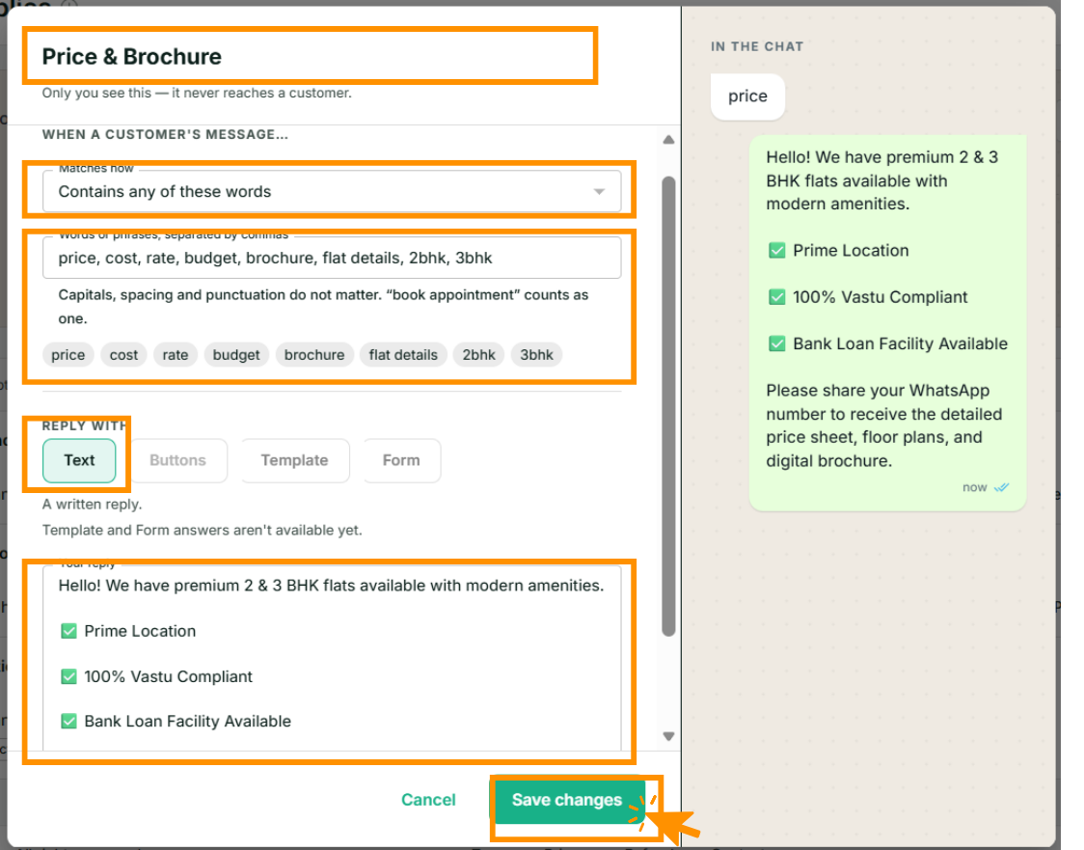Viewport: 1084px width, 850px height.
Task: Click the check mark emoji beside 100% Vastu Compliant in editor
Action: (x=68, y=676)
